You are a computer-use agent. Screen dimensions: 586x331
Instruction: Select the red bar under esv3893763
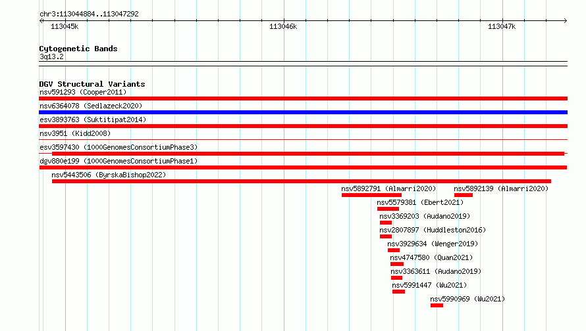pos(303,126)
